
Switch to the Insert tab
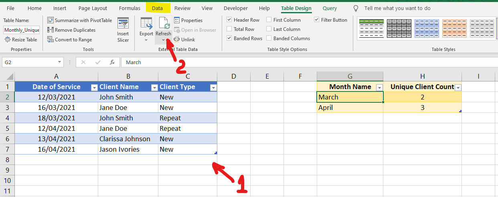(x=60, y=8)
